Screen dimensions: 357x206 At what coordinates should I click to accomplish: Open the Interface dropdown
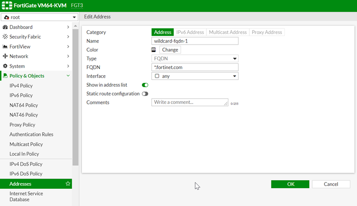(x=195, y=76)
